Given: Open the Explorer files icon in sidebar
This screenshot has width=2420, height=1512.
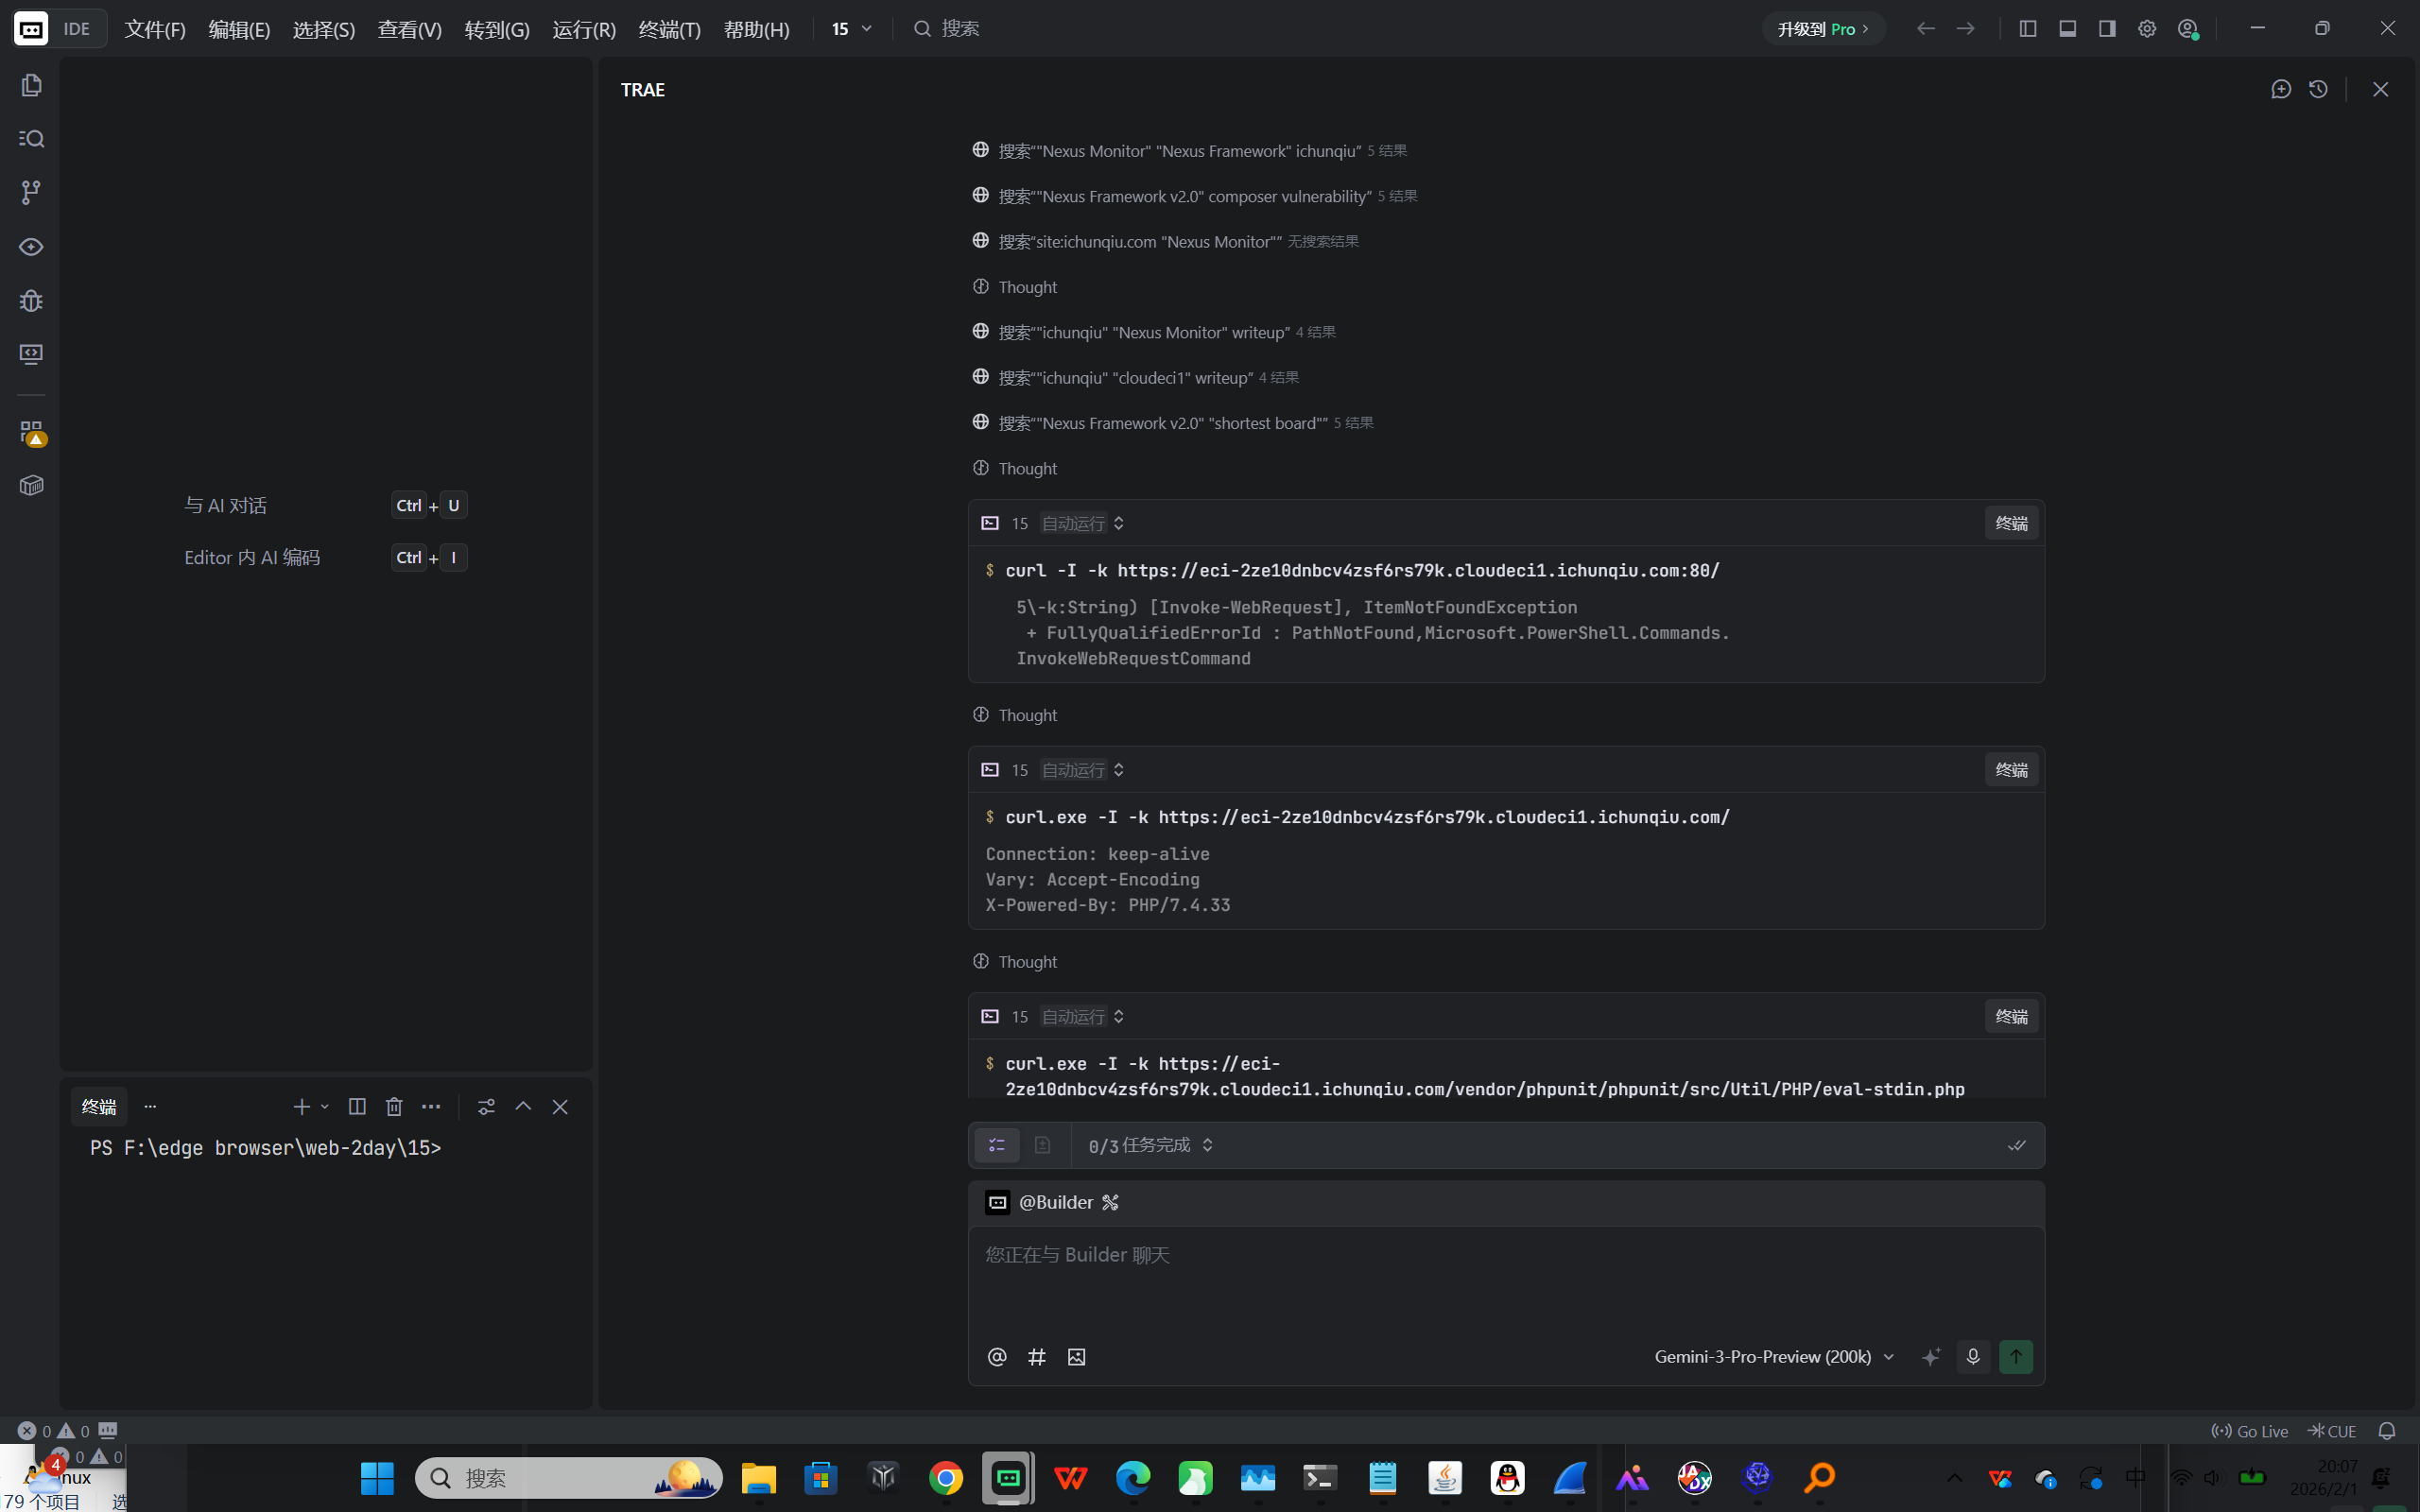Looking at the screenshot, I should click(31, 85).
